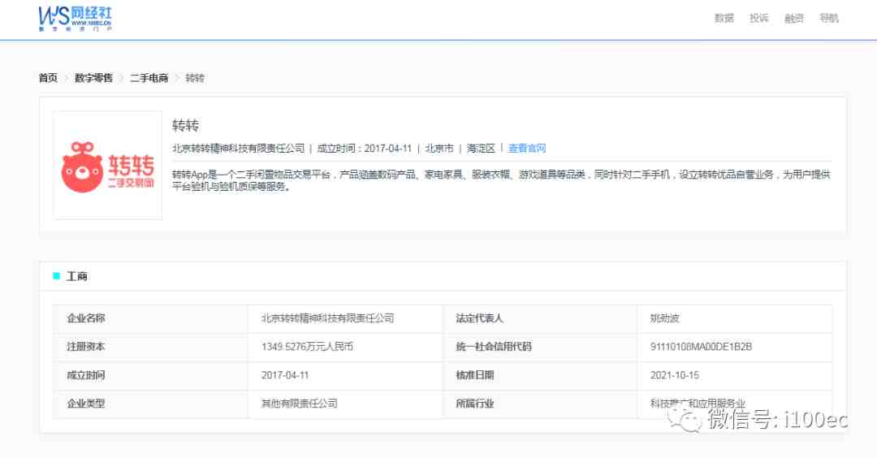Go to 首页 breadcrumb
Image resolution: width=877 pixels, height=458 pixels.
tap(48, 78)
